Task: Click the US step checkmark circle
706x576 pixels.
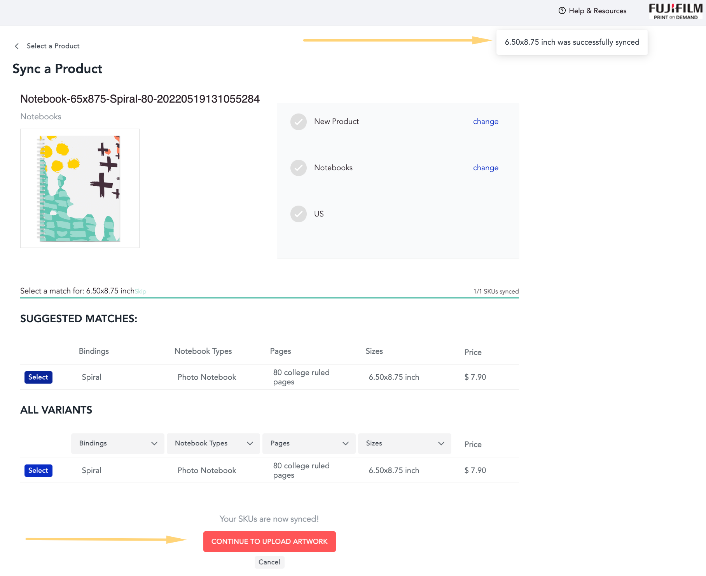Action: 299,214
